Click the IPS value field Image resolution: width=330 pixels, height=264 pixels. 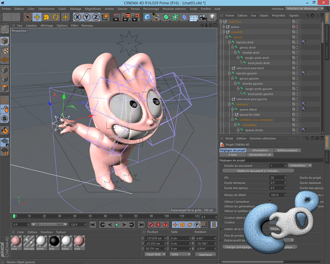pyautogui.click(x=278, y=178)
